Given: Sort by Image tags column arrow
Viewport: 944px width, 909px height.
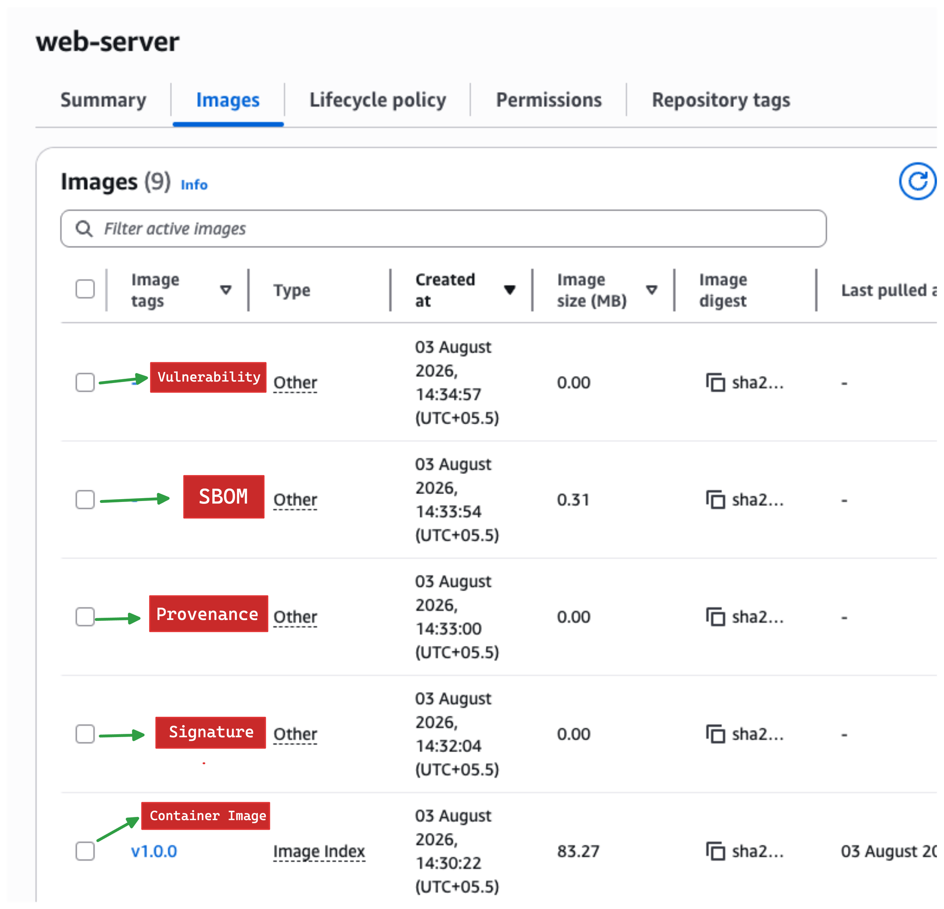Looking at the screenshot, I should click(x=226, y=290).
